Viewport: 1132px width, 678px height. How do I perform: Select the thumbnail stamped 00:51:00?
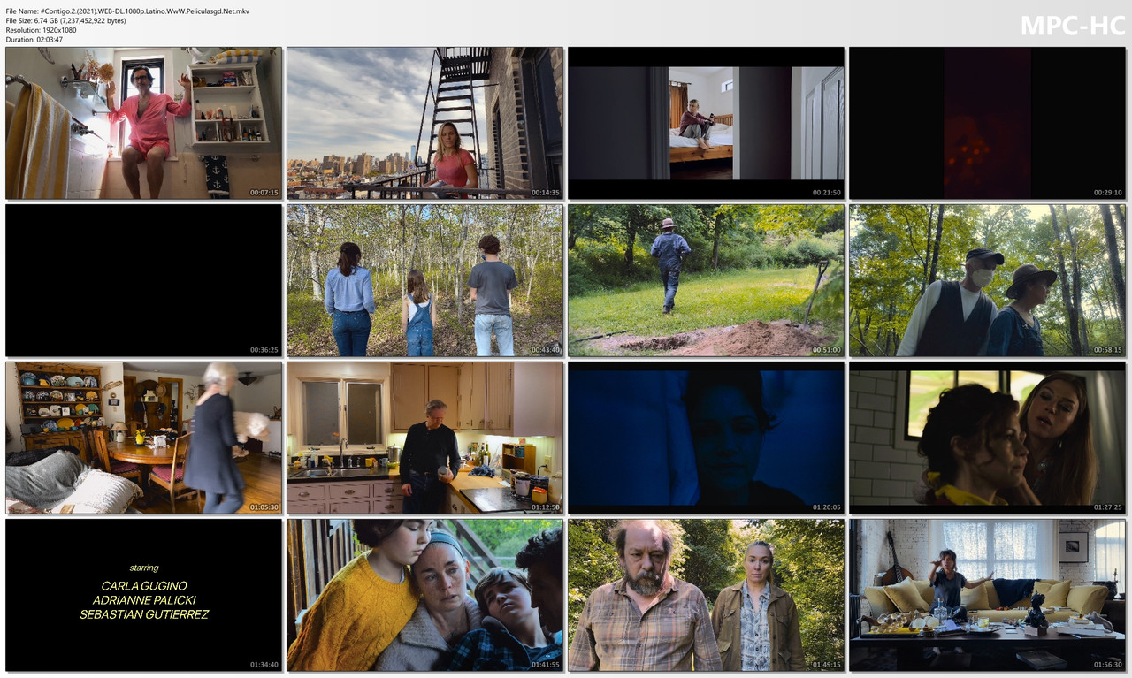(706, 280)
